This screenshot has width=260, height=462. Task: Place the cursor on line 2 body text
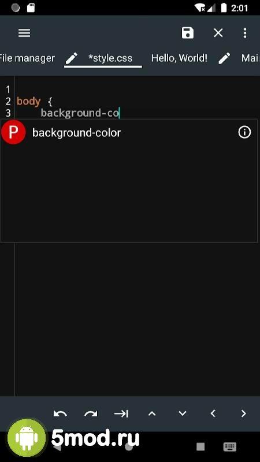tap(28, 102)
